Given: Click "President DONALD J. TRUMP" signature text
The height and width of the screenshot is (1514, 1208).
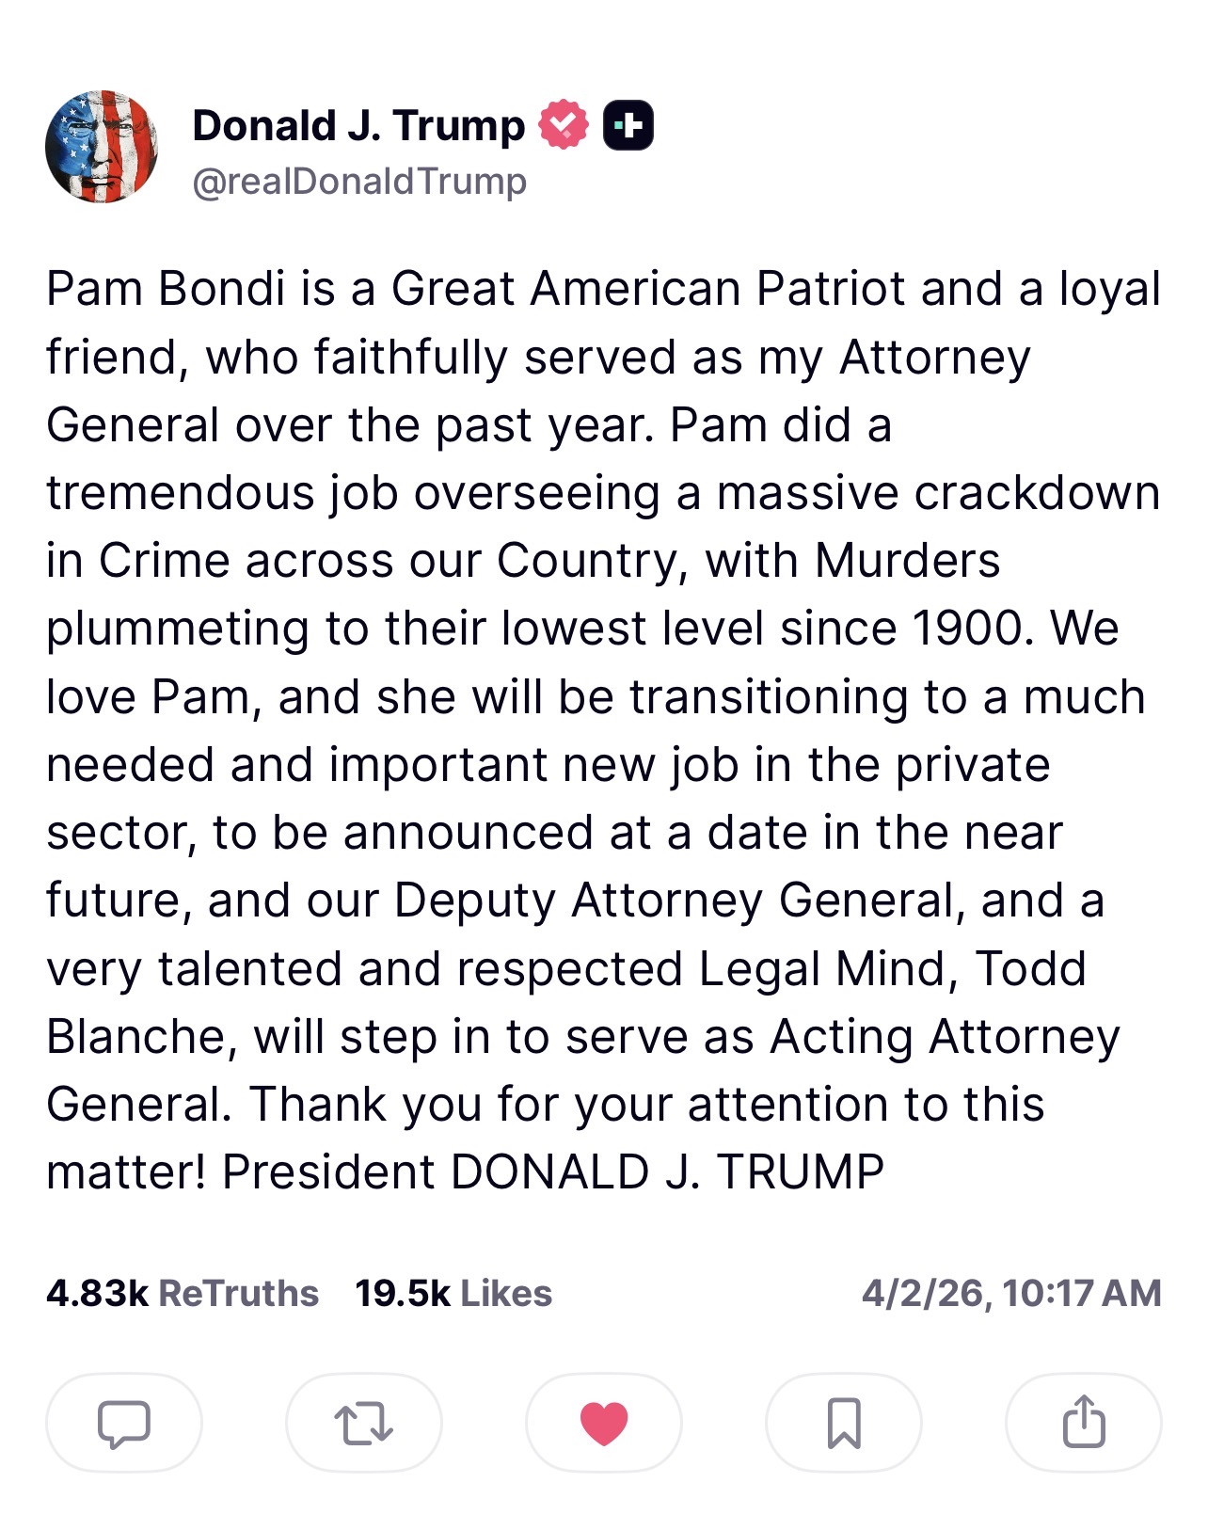Looking at the screenshot, I should pyautogui.click(x=553, y=1172).
